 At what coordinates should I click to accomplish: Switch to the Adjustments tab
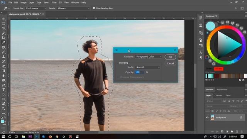(222, 90)
